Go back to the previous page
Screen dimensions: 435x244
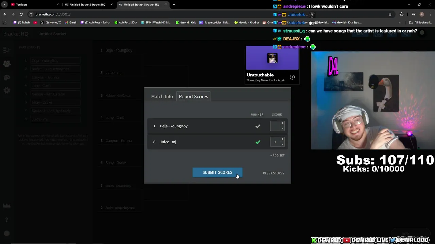[5, 14]
